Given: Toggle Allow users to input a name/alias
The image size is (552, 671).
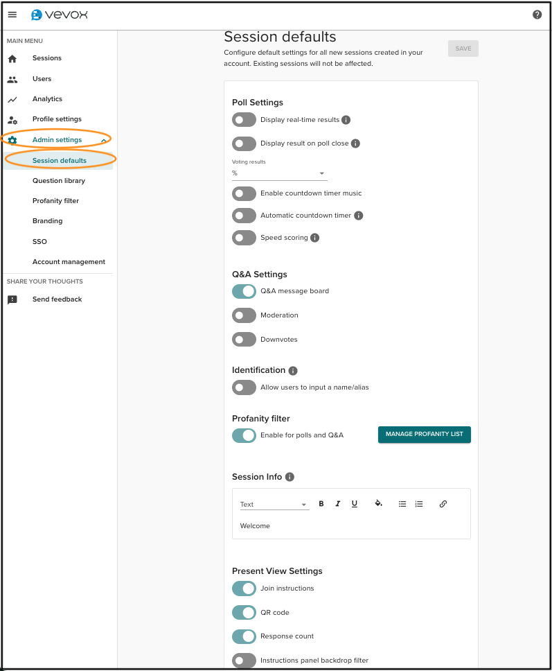Looking at the screenshot, I should coord(244,387).
